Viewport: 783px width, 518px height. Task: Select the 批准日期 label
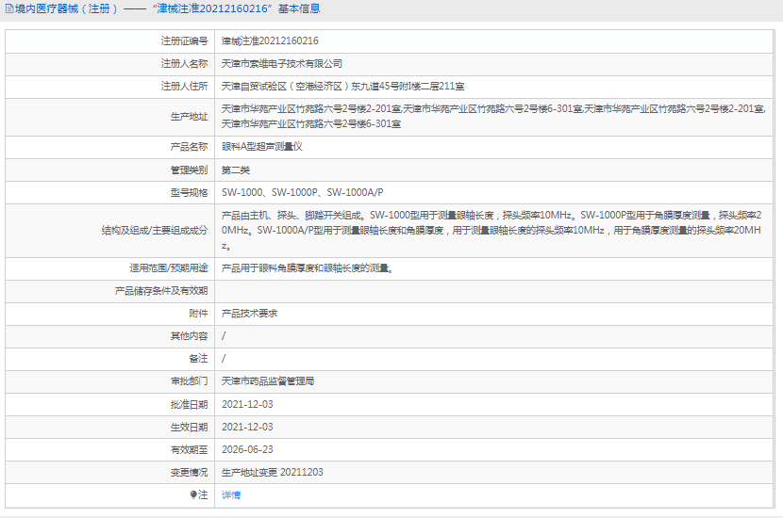189,404
